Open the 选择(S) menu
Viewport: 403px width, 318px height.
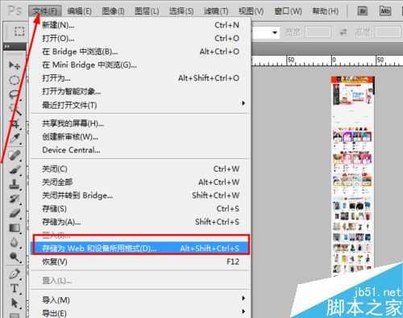tap(181, 11)
